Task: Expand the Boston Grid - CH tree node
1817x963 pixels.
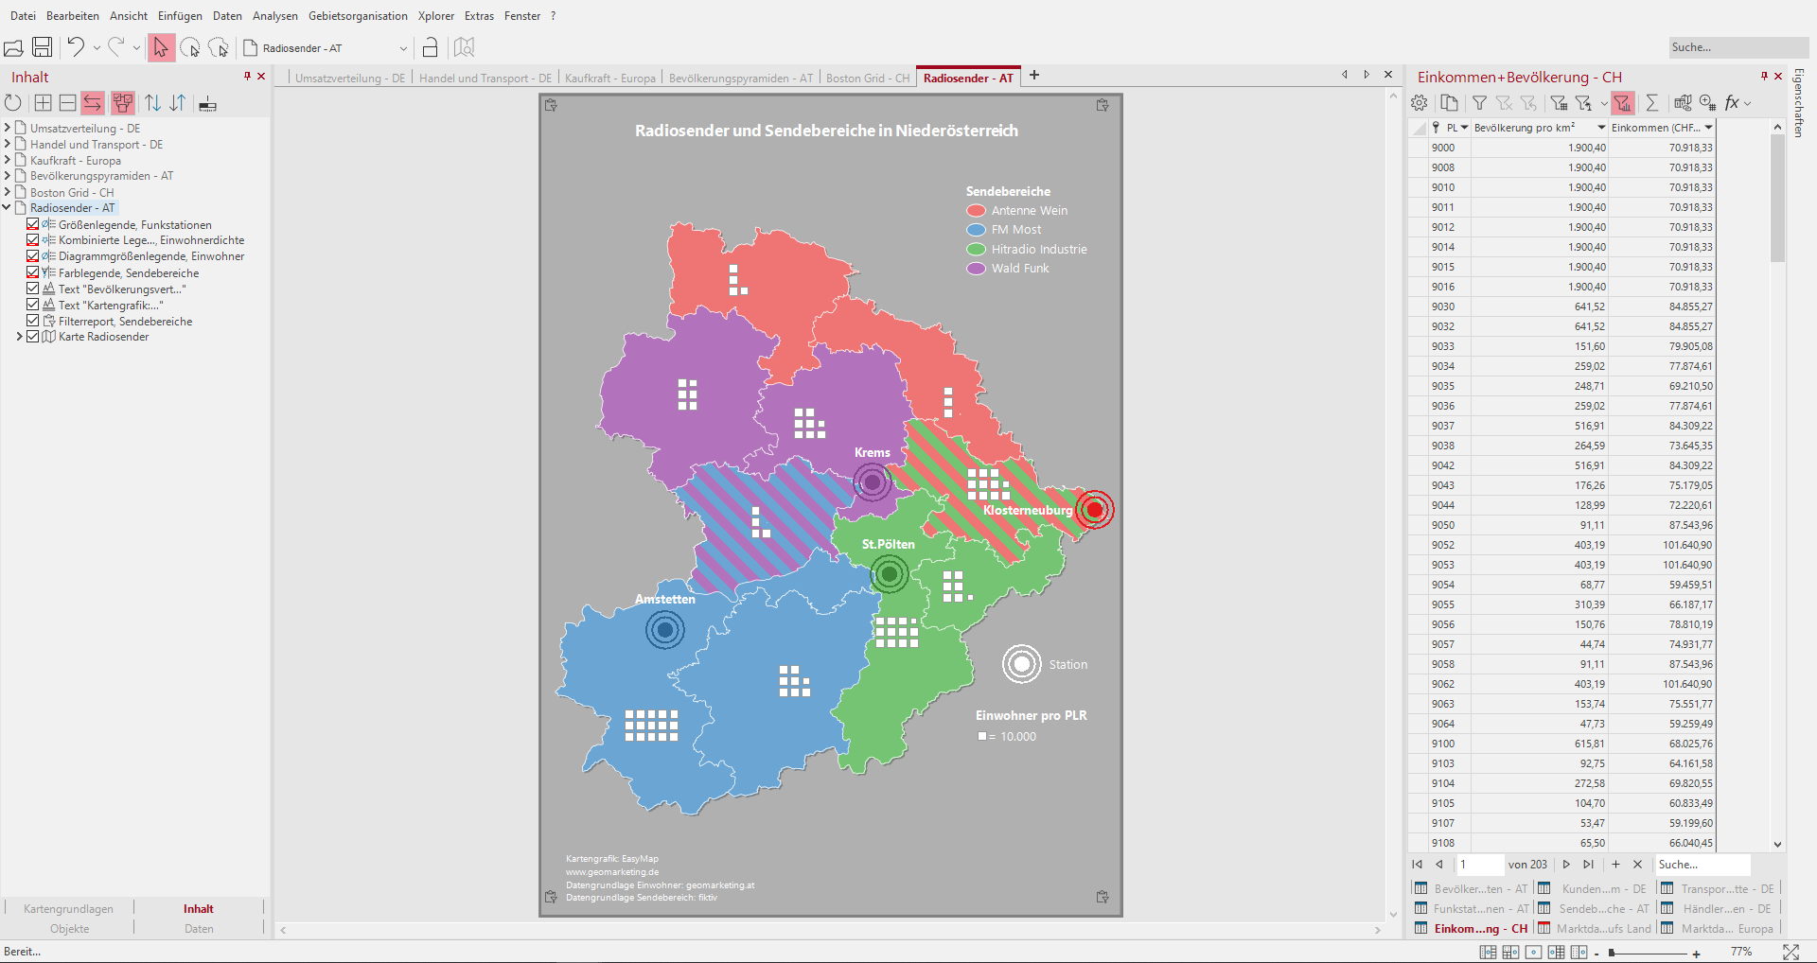Action: [x=8, y=192]
